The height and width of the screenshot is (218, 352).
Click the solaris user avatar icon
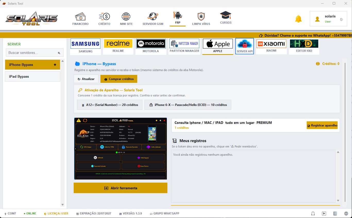(317, 19)
